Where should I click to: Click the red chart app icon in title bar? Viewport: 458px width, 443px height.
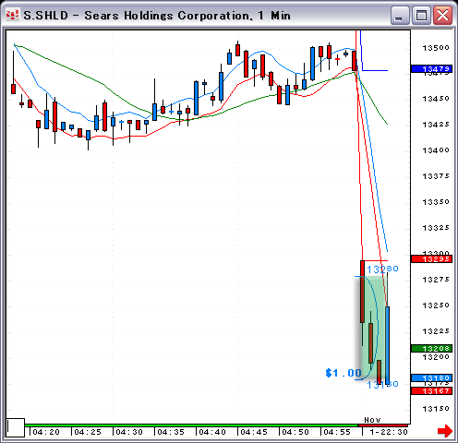13,15
